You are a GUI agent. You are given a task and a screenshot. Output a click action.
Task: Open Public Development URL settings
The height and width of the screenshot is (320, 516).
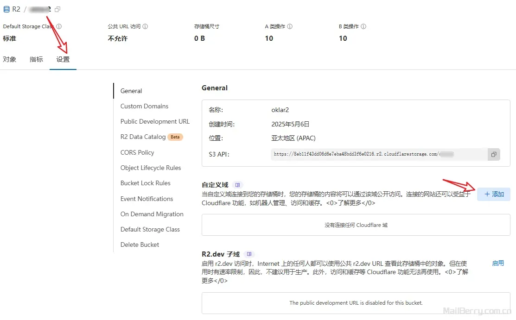[155, 121]
